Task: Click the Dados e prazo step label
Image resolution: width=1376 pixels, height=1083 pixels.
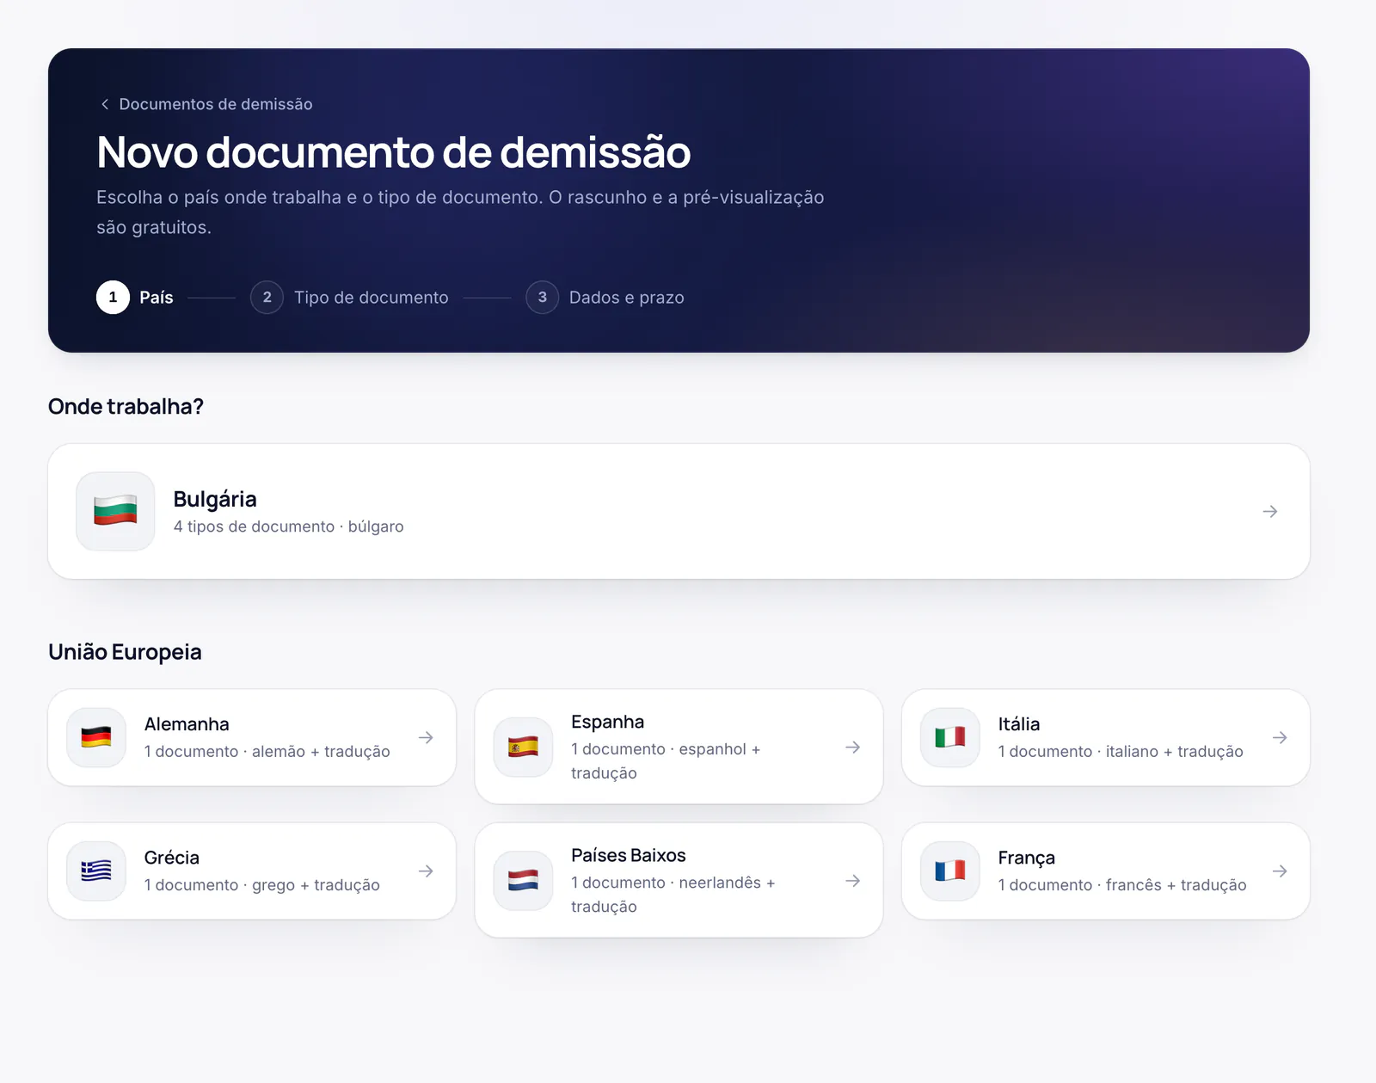Action: pos(626,298)
